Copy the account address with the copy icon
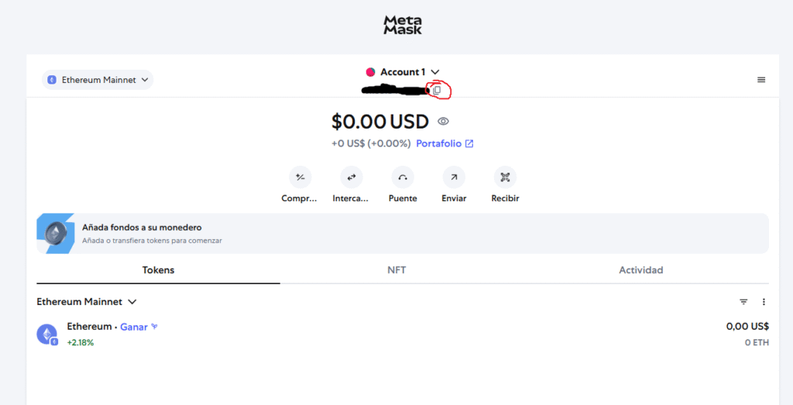 [x=437, y=91]
